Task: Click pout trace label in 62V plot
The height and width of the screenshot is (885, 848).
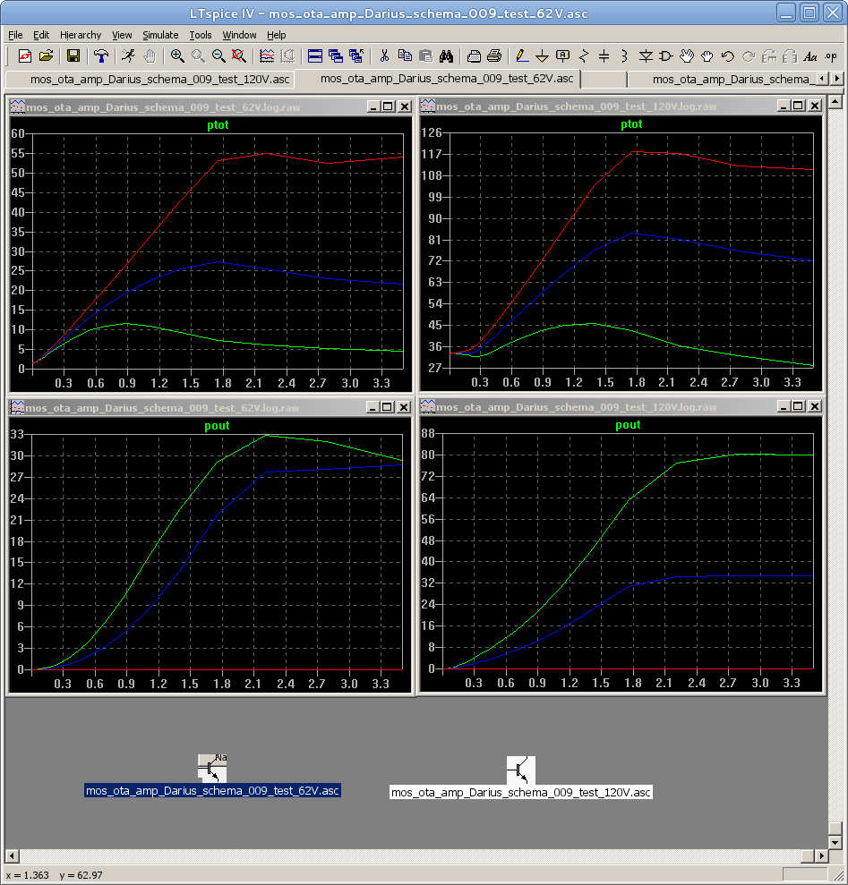Action: pyautogui.click(x=217, y=426)
